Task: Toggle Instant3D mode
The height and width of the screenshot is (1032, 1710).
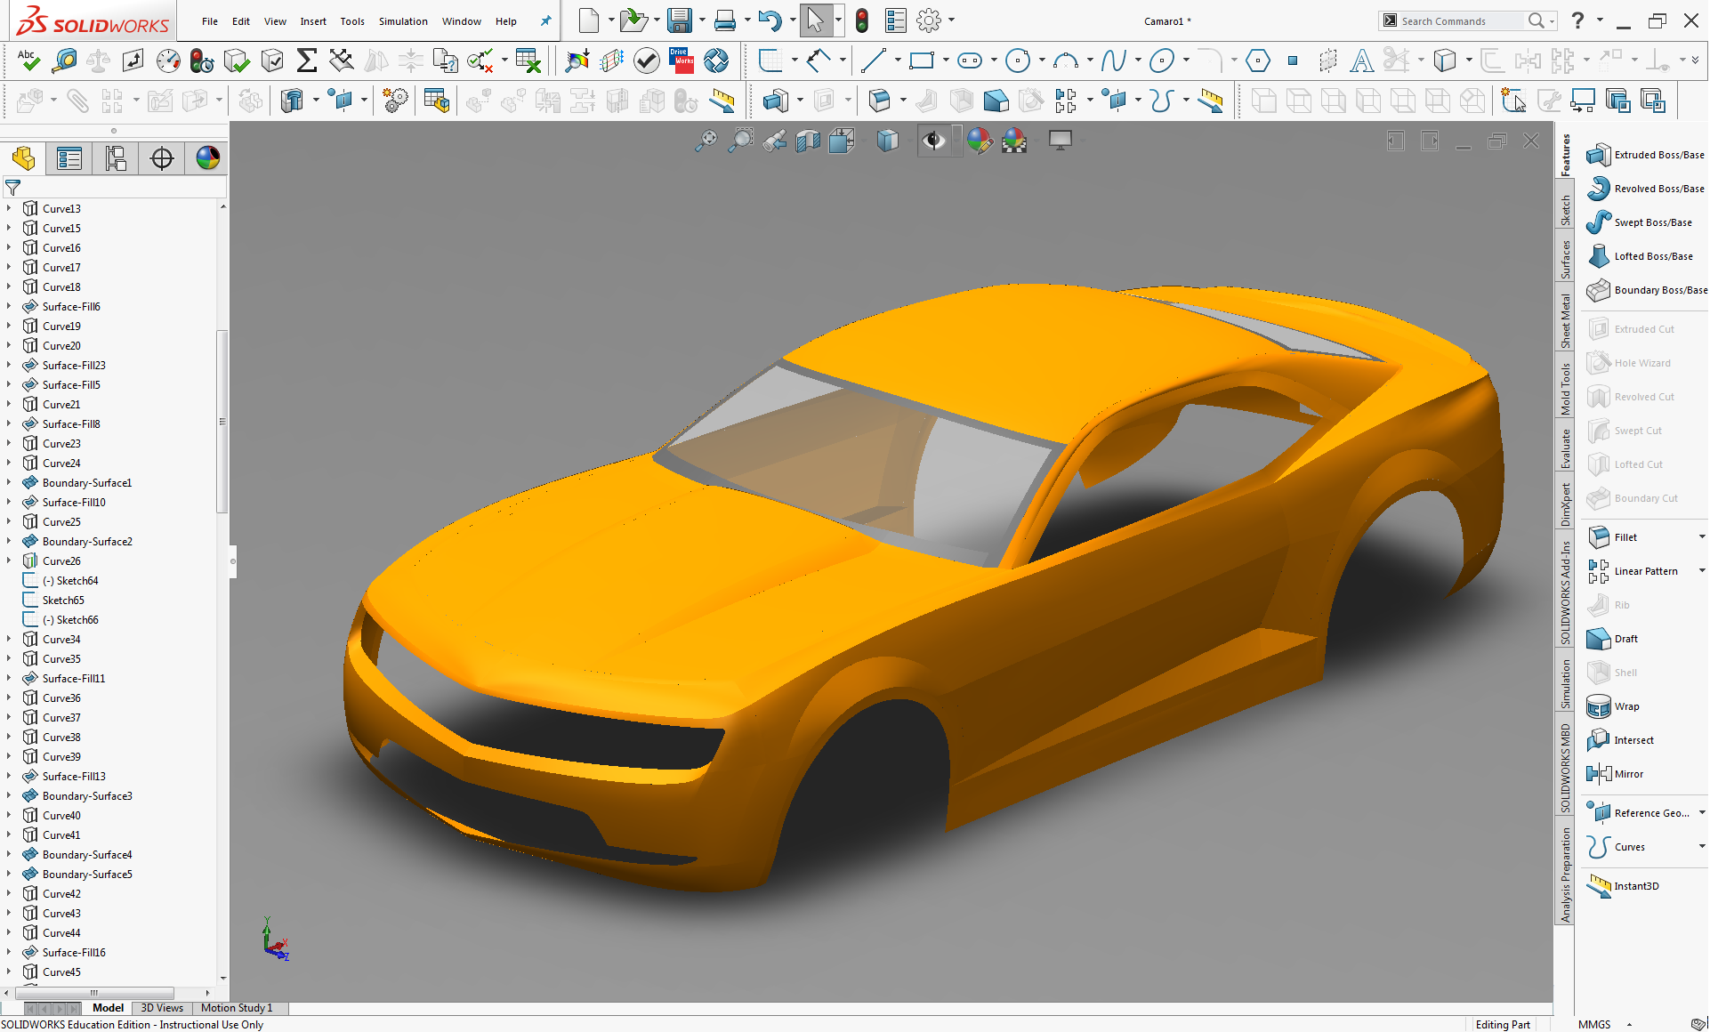Action: pos(1599,886)
